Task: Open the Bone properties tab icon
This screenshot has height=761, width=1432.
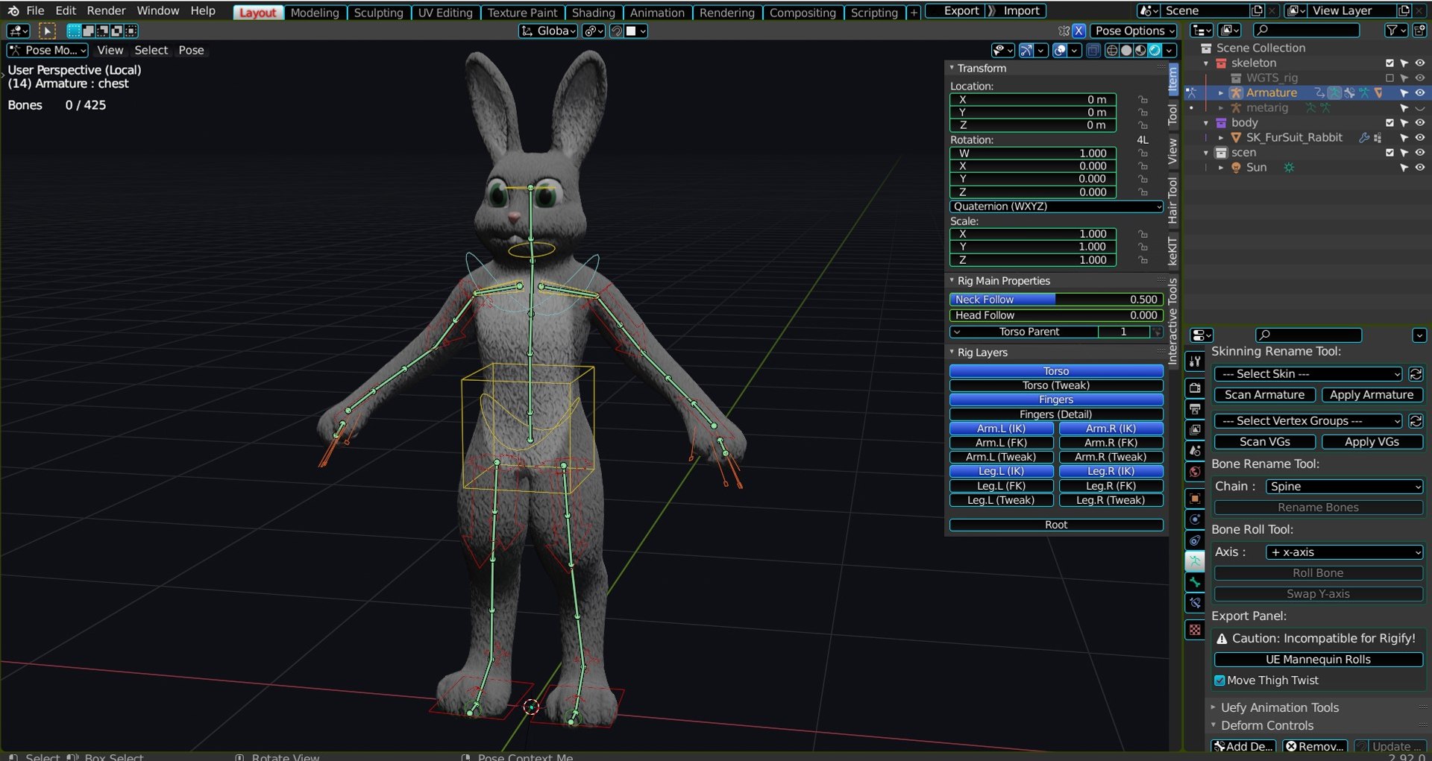Action: [x=1195, y=582]
